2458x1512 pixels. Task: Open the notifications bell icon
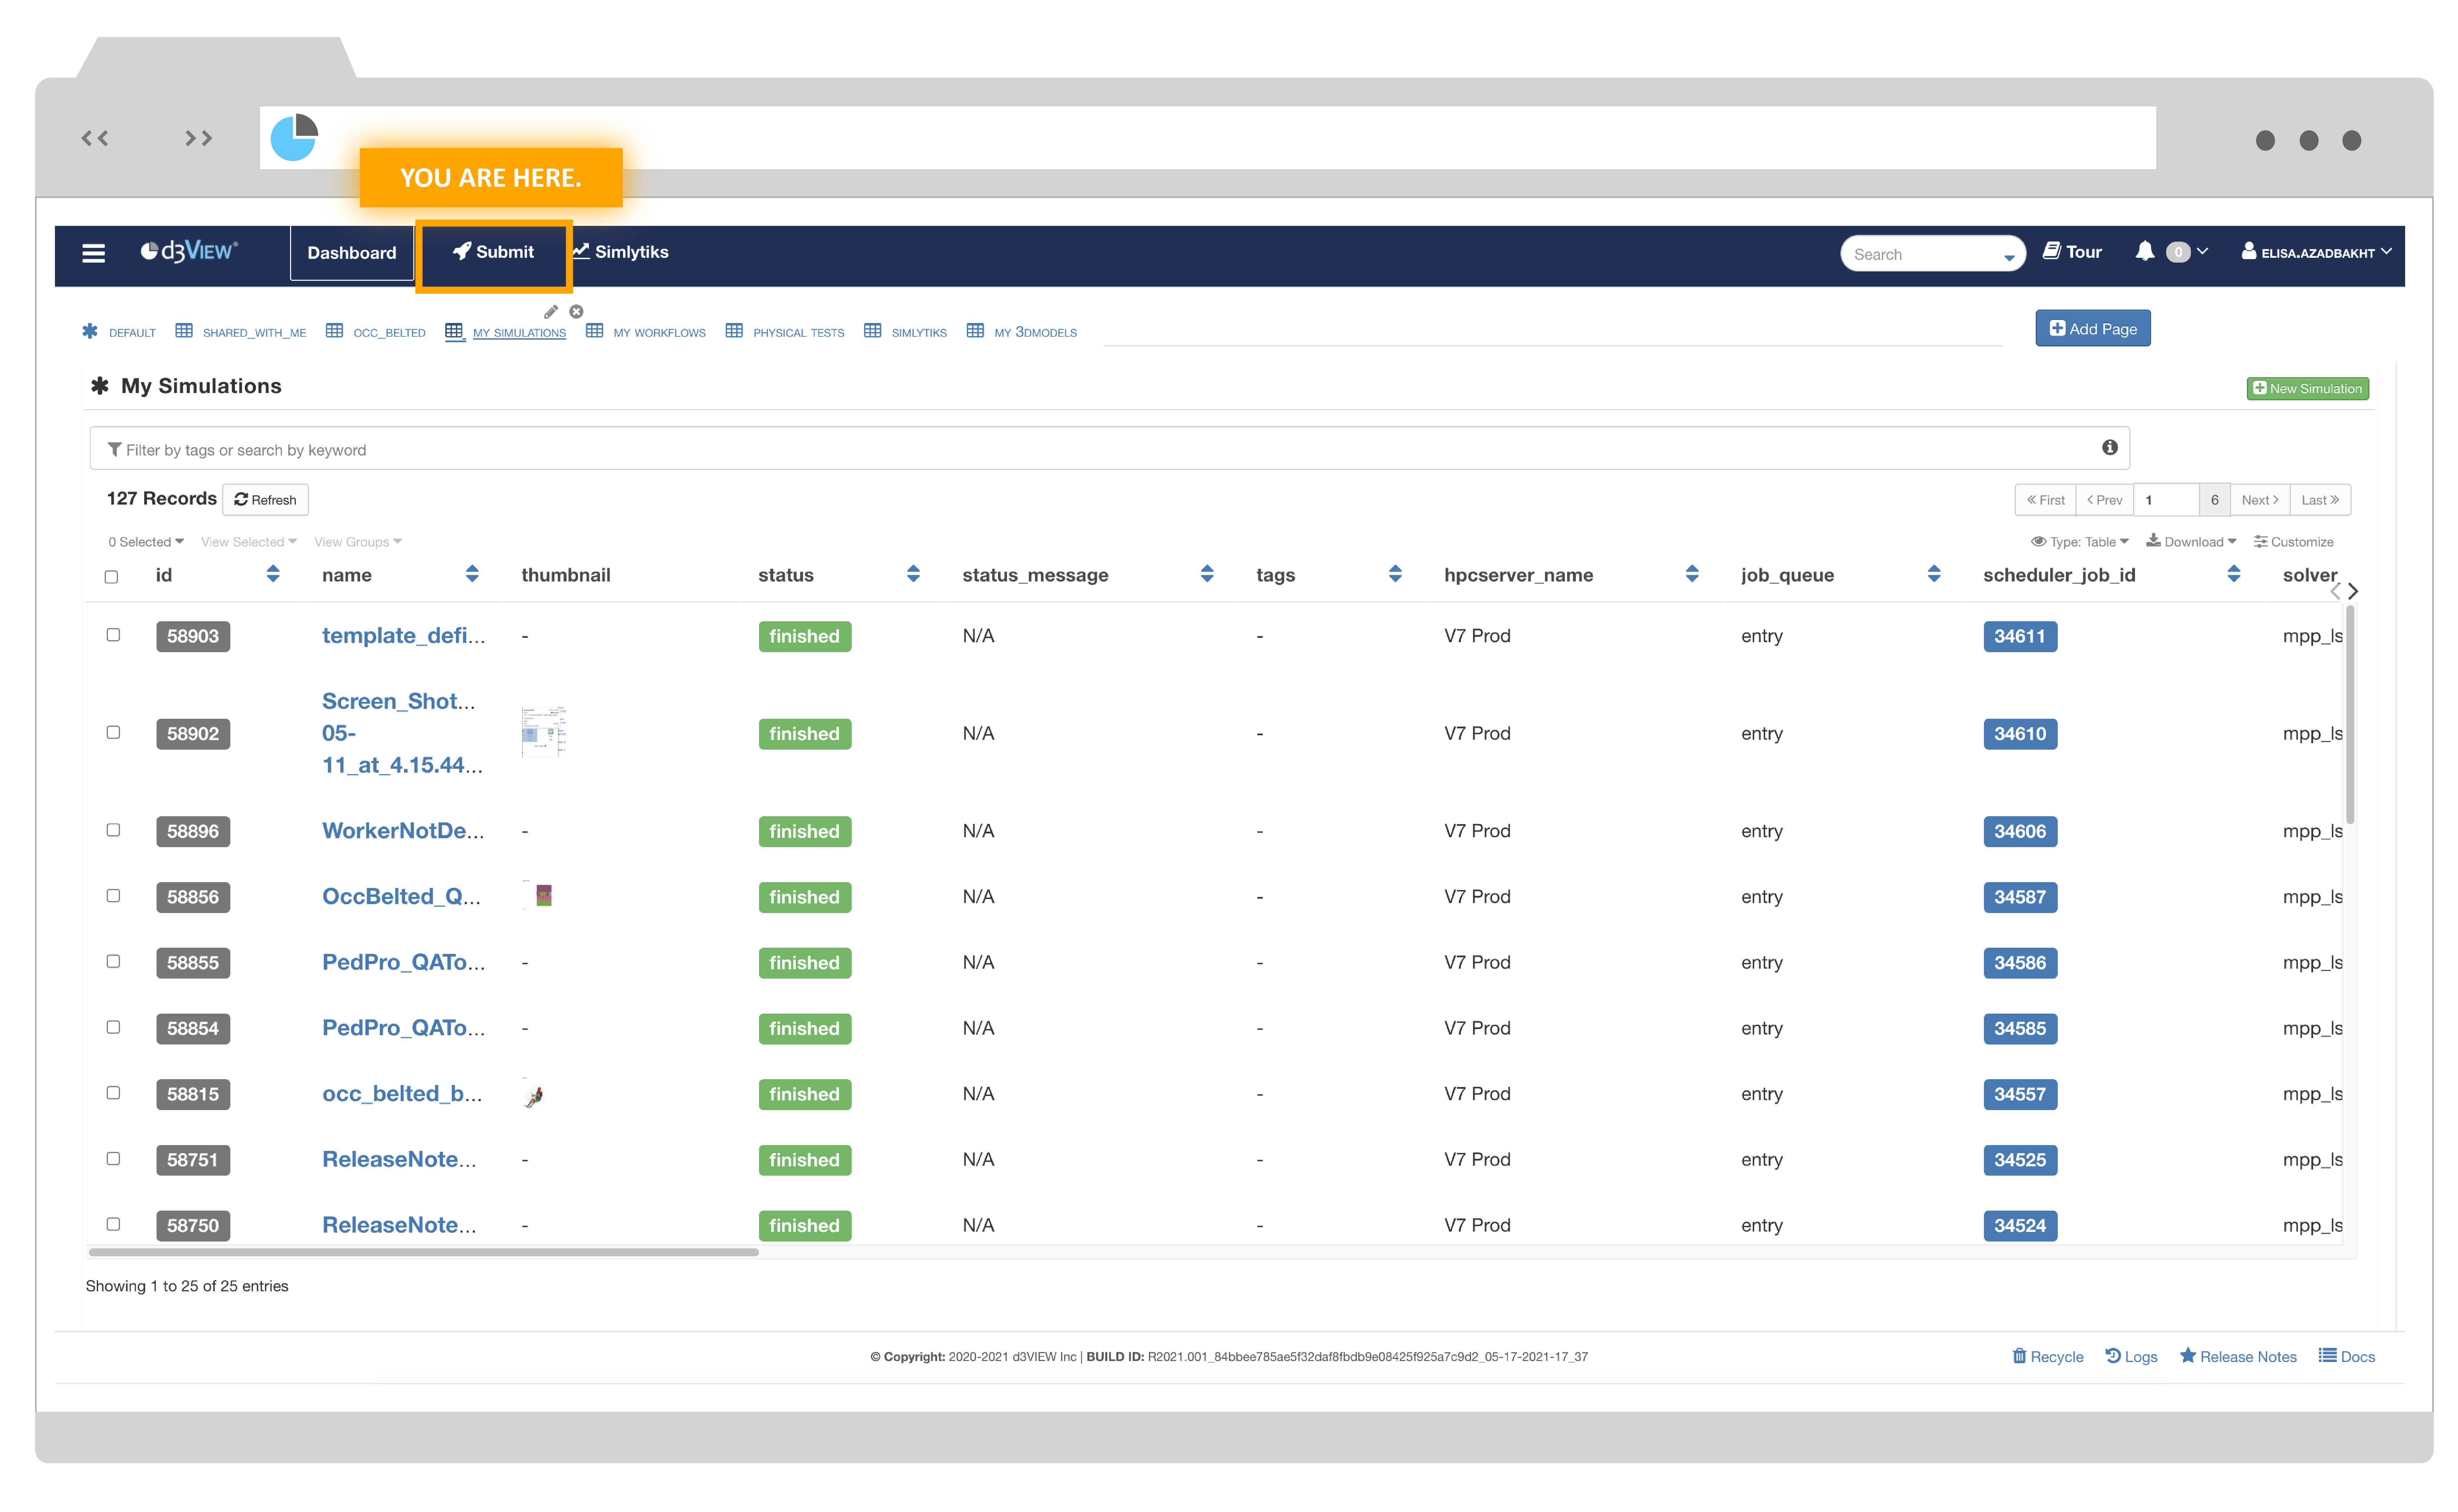(x=2145, y=251)
